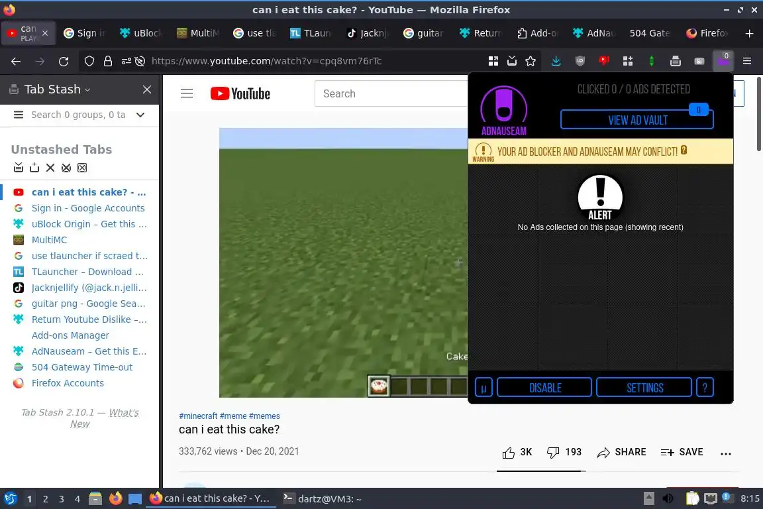Viewport: 763px width, 509px height.
Task: Open more actions ellipsis below the video
Action: coord(725,453)
